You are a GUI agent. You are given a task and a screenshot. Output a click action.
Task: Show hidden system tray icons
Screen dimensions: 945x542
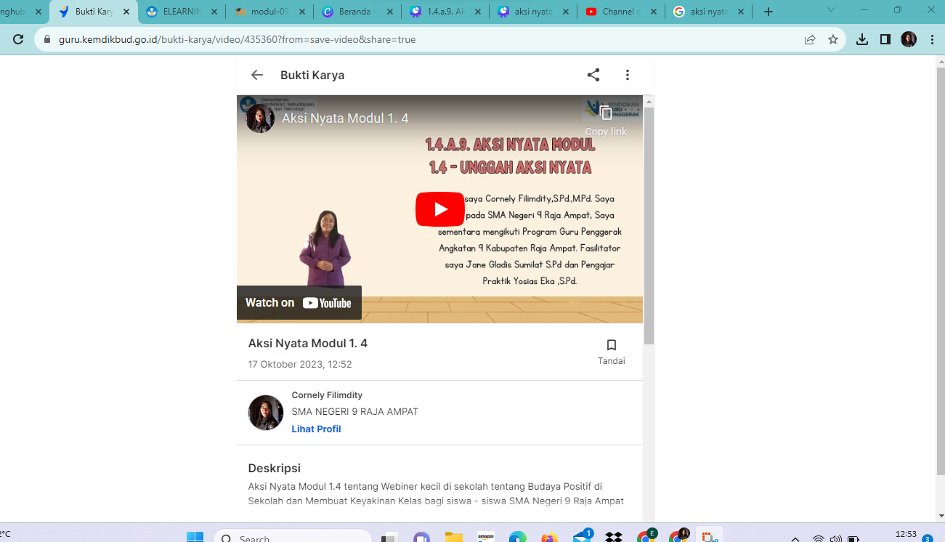[x=795, y=538]
